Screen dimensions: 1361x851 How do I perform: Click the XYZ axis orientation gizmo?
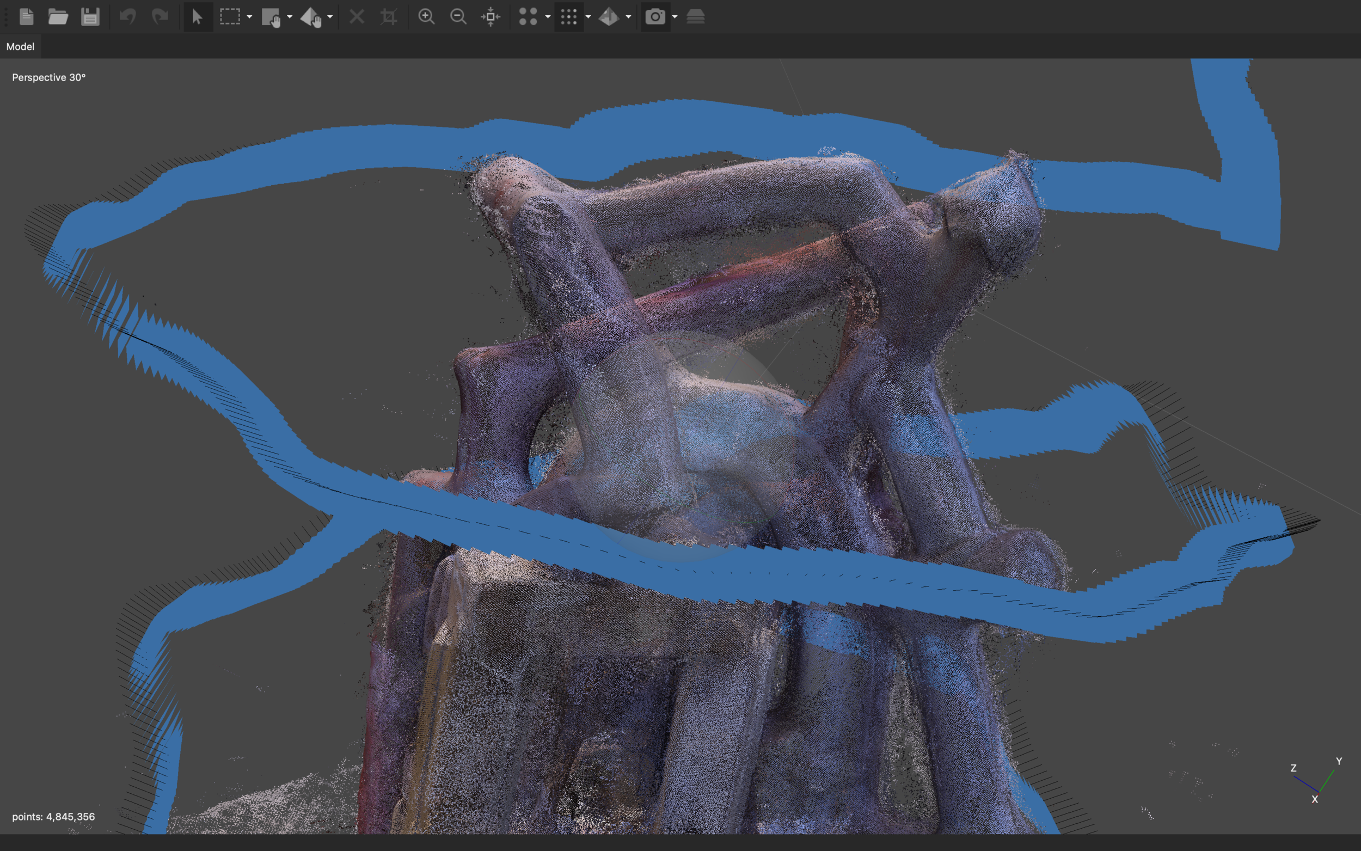tap(1317, 782)
